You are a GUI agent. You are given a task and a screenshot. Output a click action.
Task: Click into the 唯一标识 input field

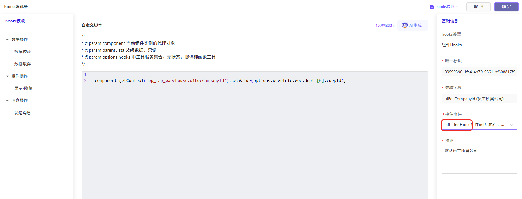pyautogui.click(x=479, y=72)
